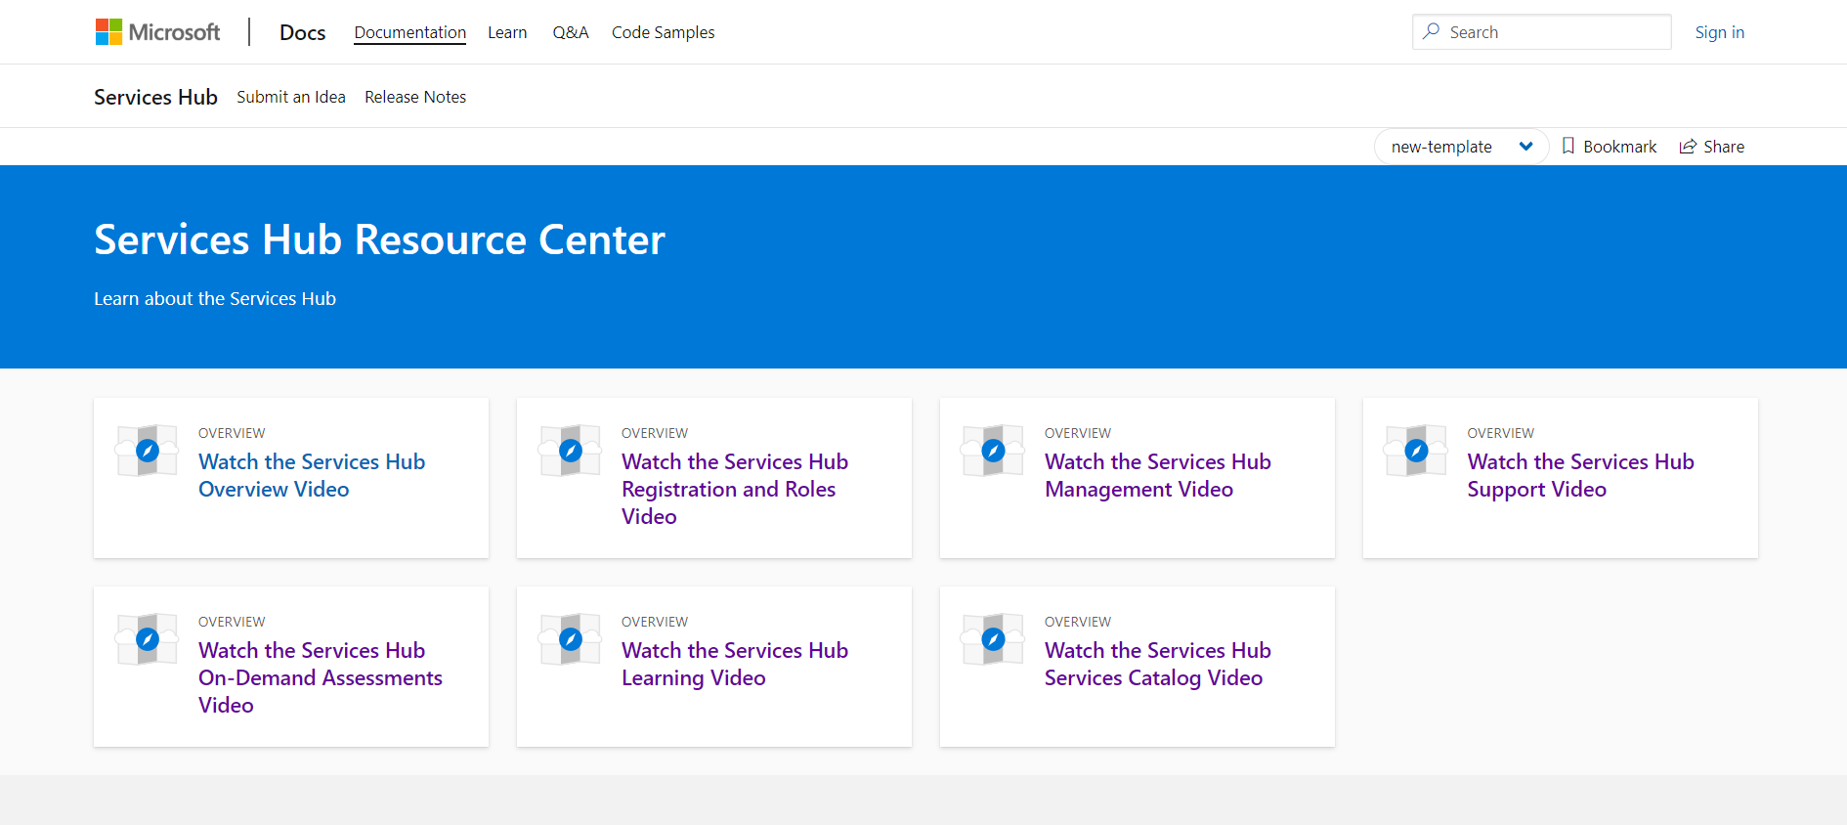The height and width of the screenshot is (825, 1847).
Task: Click the Sign in link
Action: click(x=1719, y=32)
